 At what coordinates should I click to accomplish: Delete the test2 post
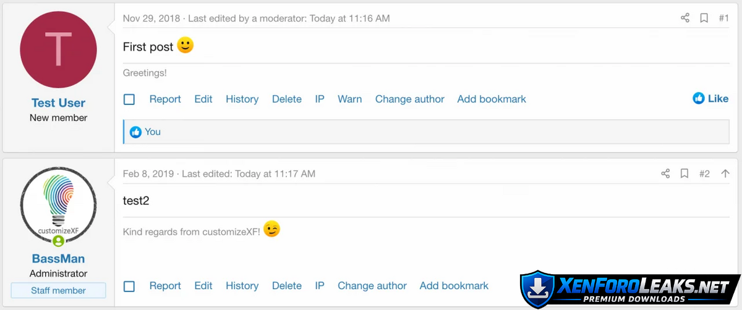287,286
